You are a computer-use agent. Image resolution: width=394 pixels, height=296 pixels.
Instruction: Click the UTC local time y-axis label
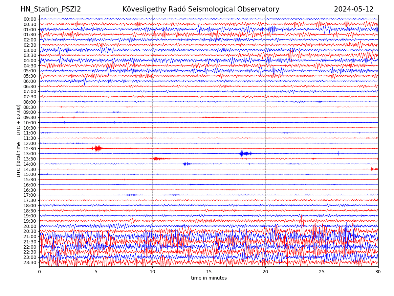tap(19, 140)
